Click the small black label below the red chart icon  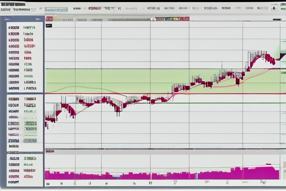coord(49,25)
